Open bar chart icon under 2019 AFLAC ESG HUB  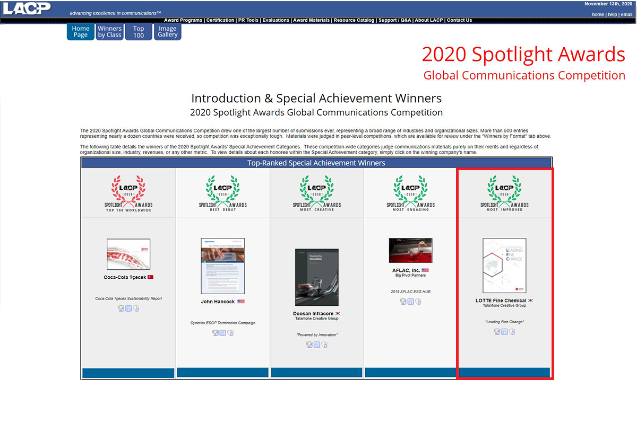(x=410, y=302)
